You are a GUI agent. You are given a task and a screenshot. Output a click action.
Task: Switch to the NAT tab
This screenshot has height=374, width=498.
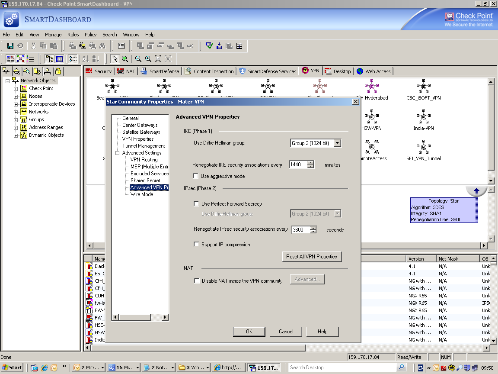point(126,71)
